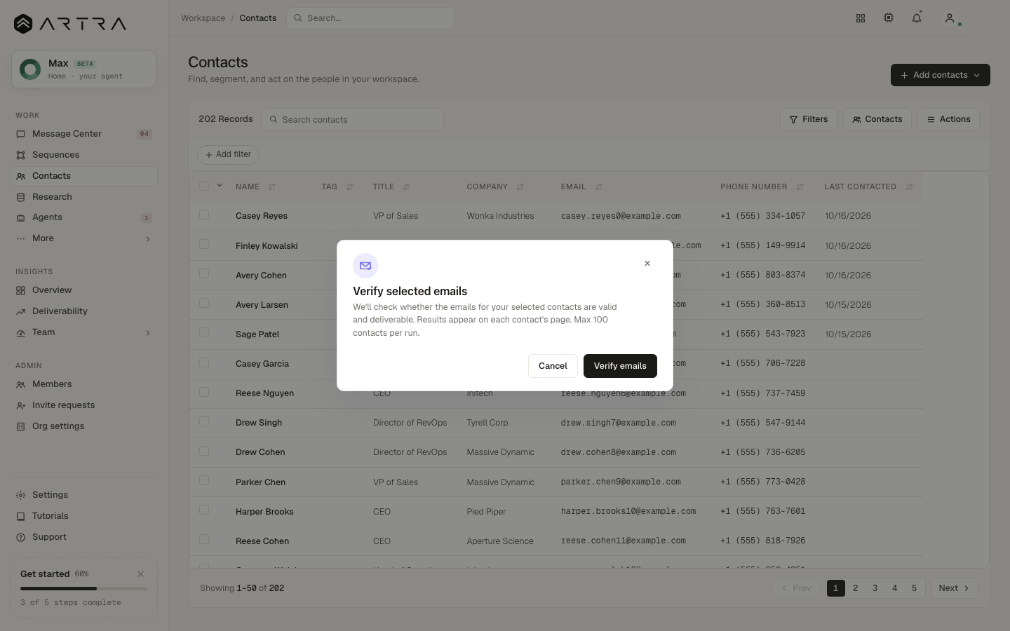Open the Add contacts dropdown
This screenshot has height=631, width=1010.
pos(940,75)
